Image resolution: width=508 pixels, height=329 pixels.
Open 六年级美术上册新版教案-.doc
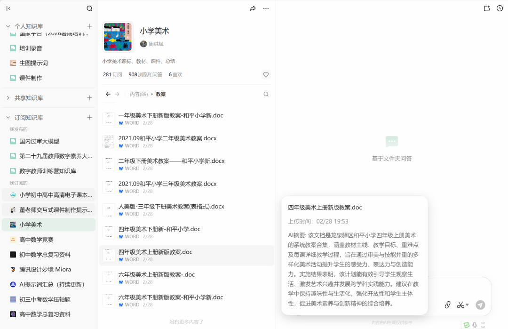point(187,278)
